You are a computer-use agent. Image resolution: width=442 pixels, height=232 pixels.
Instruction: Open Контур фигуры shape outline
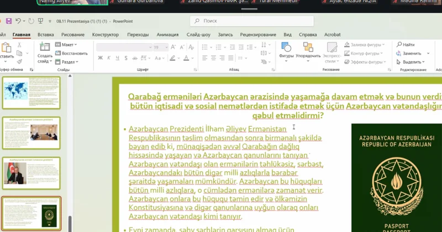[364, 53]
